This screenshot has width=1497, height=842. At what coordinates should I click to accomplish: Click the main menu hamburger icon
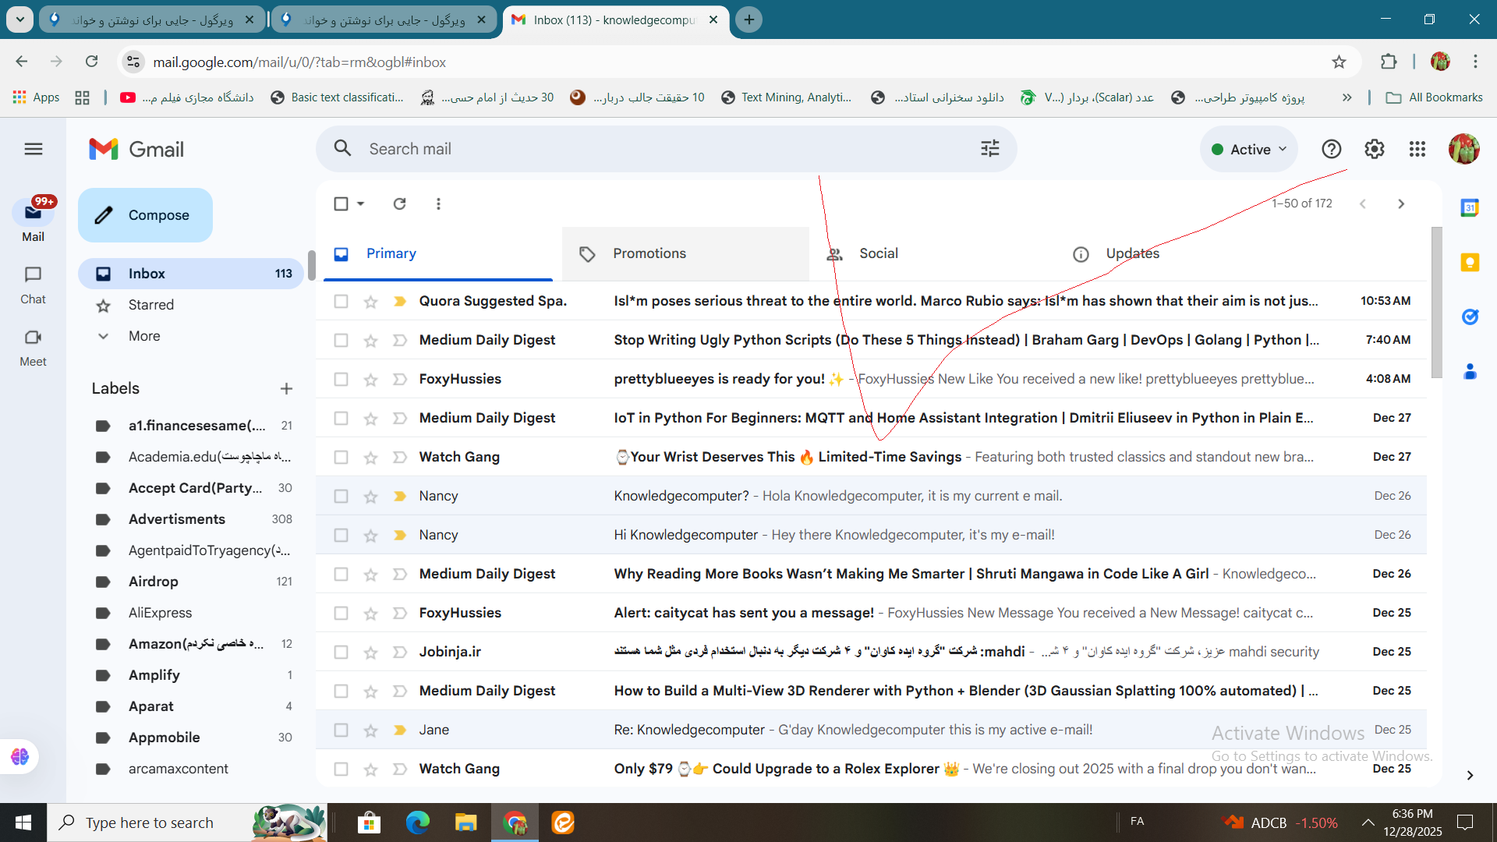coord(34,149)
